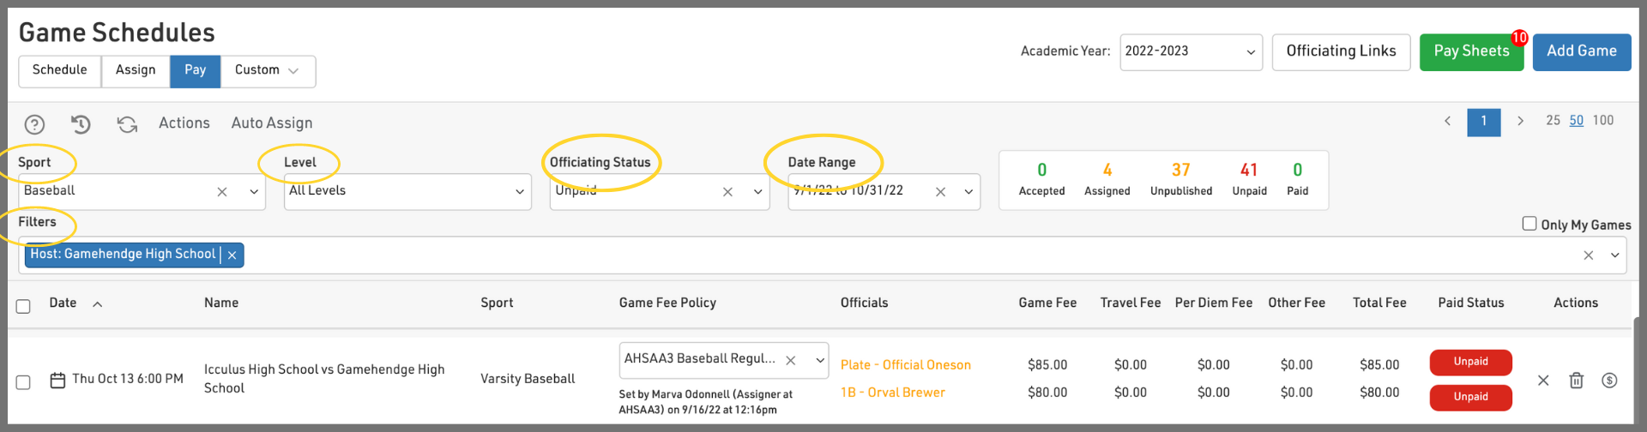Delete game using the trash icon
The width and height of the screenshot is (1647, 432).
1576,380
